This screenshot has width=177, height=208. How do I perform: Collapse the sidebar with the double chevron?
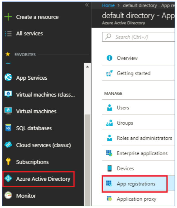click(x=87, y=5)
